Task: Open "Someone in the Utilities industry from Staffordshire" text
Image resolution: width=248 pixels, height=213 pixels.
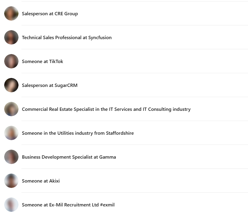Action: [x=78, y=133]
